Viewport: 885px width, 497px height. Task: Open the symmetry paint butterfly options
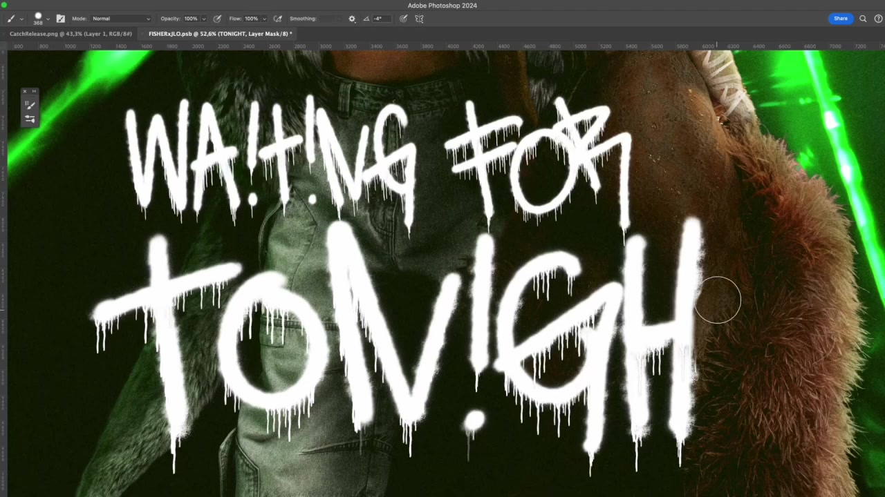419,19
